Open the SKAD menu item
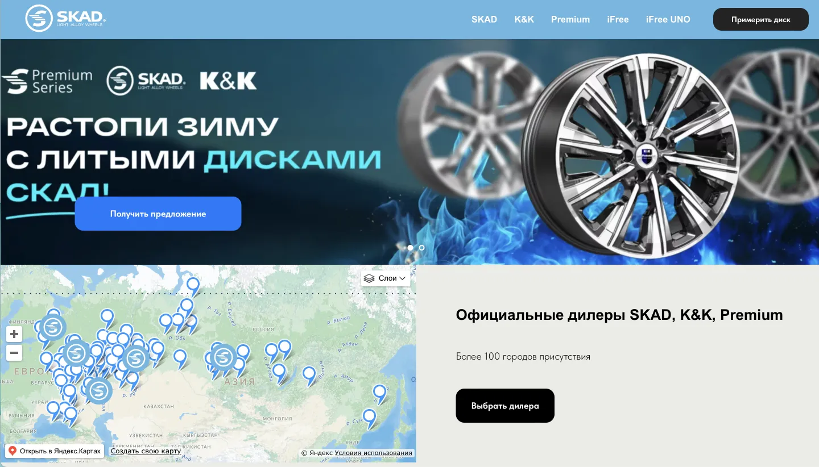 pos(484,19)
